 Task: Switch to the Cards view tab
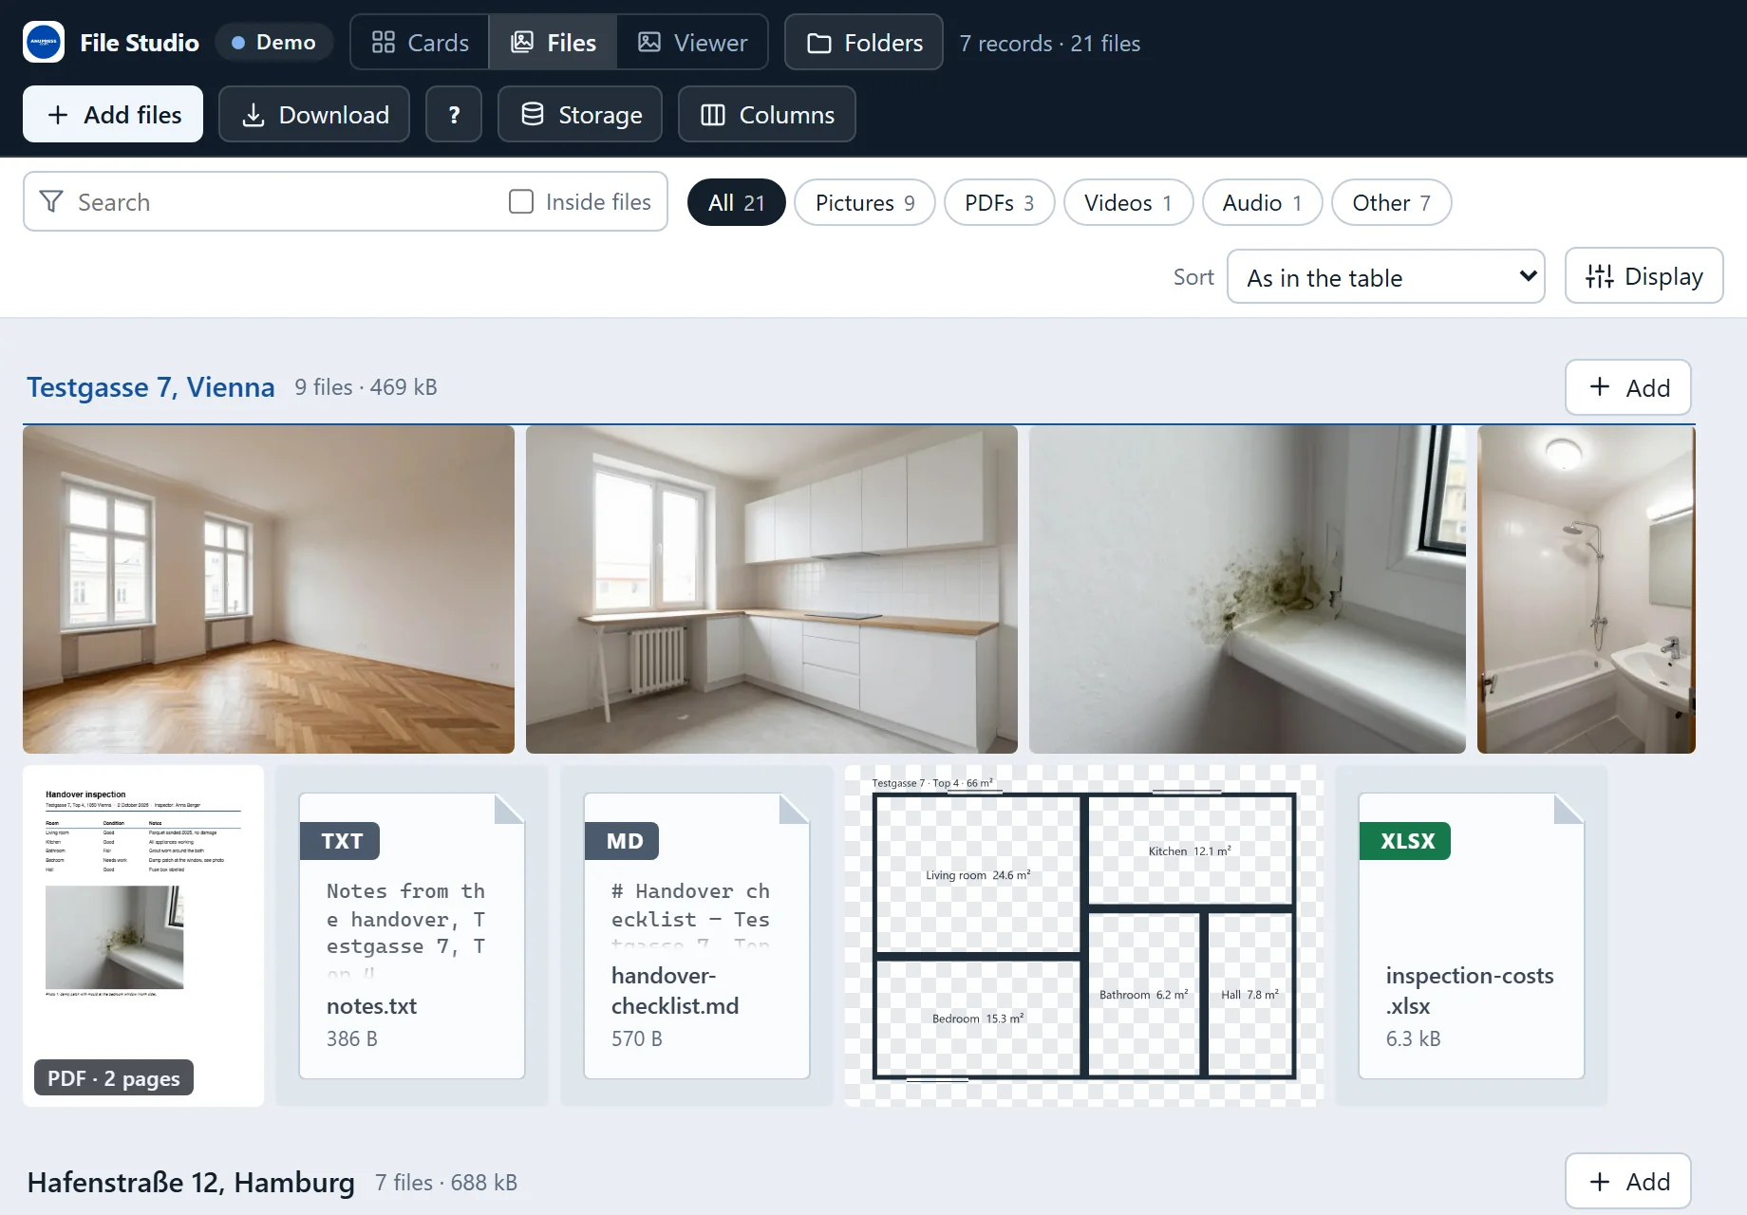click(x=420, y=43)
